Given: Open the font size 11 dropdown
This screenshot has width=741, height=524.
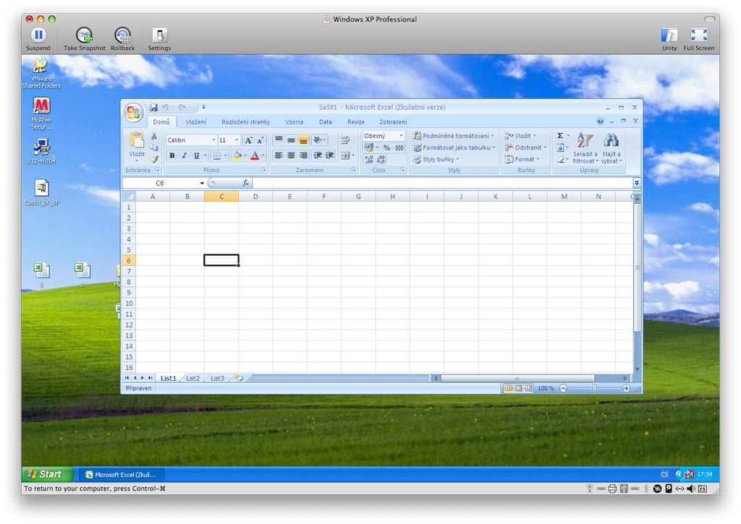Looking at the screenshot, I should pos(237,140).
